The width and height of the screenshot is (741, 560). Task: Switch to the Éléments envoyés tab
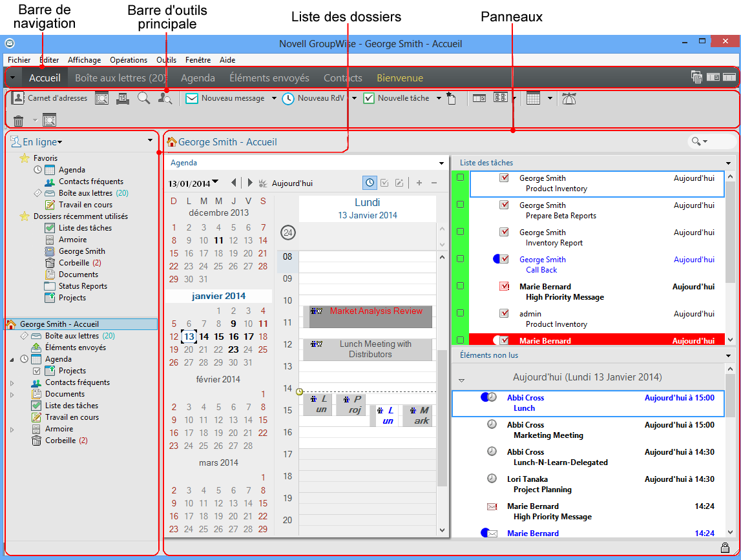(269, 78)
